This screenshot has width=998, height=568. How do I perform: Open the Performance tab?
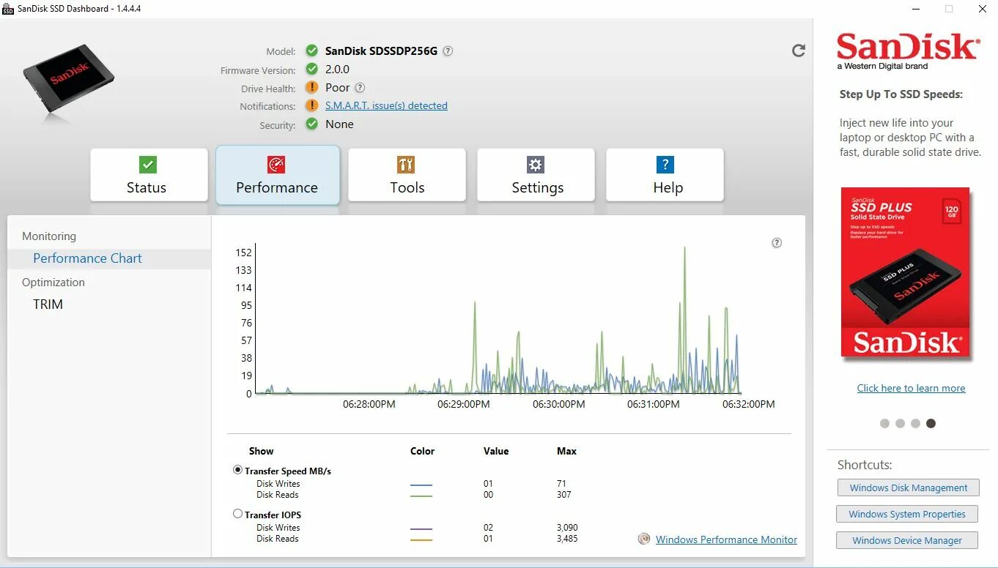click(x=278, y=175)
